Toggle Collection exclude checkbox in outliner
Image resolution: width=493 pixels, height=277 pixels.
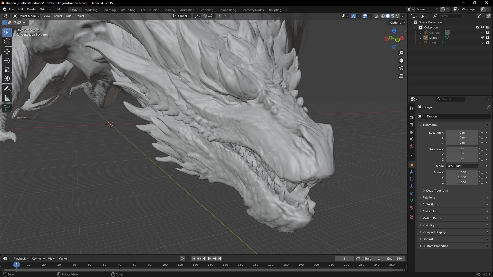(x=478, y=27)
